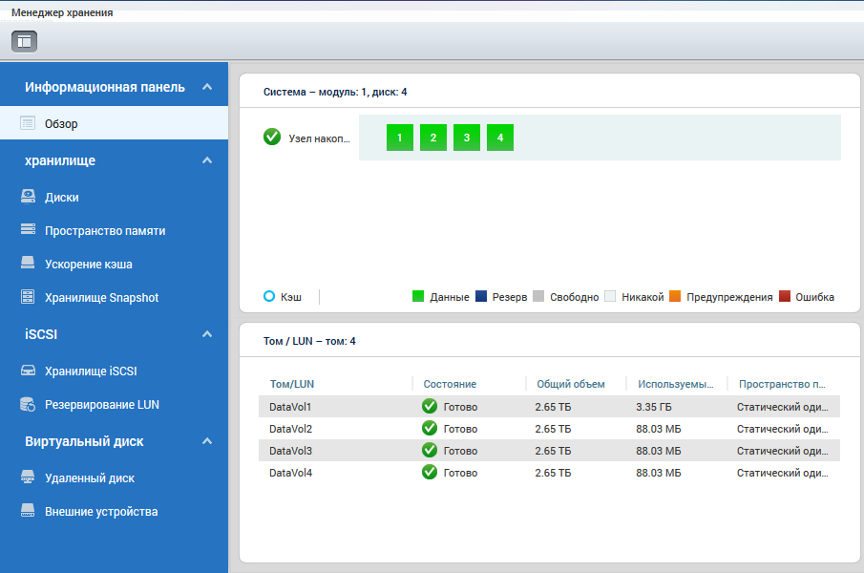Click the Хранилище iSCSI icon
Screen dimensions: 864x573
tap(28, 371)
